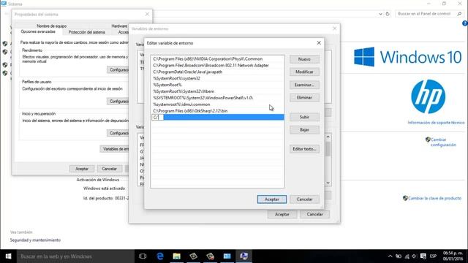Open Inicio y recuperación Configuración button
The width and height of the screenshot is (468, 263).
118,133
